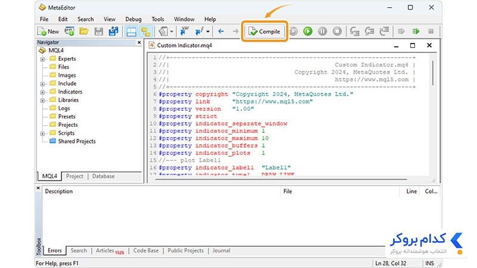Screen dimensions: 477x268
Task: Open the Tools menu
Action: (x=158, y=19)
